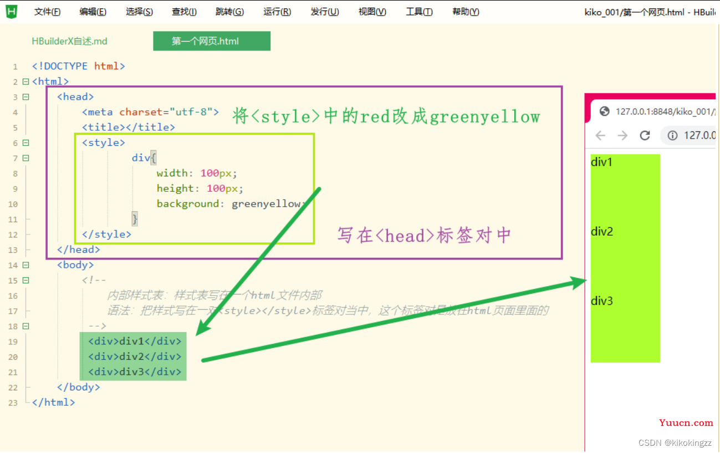Click the <div>div1</div> code line
This screenshot has width=720, height=453.
[135, 341]
